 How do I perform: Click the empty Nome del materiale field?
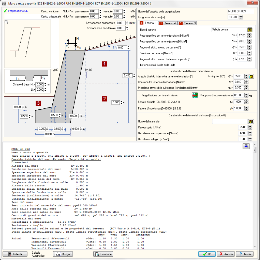[x=230, y=121]
